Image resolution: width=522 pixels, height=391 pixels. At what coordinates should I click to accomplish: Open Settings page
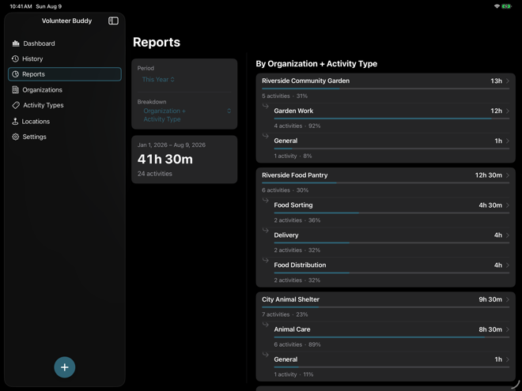coord(65,137)
